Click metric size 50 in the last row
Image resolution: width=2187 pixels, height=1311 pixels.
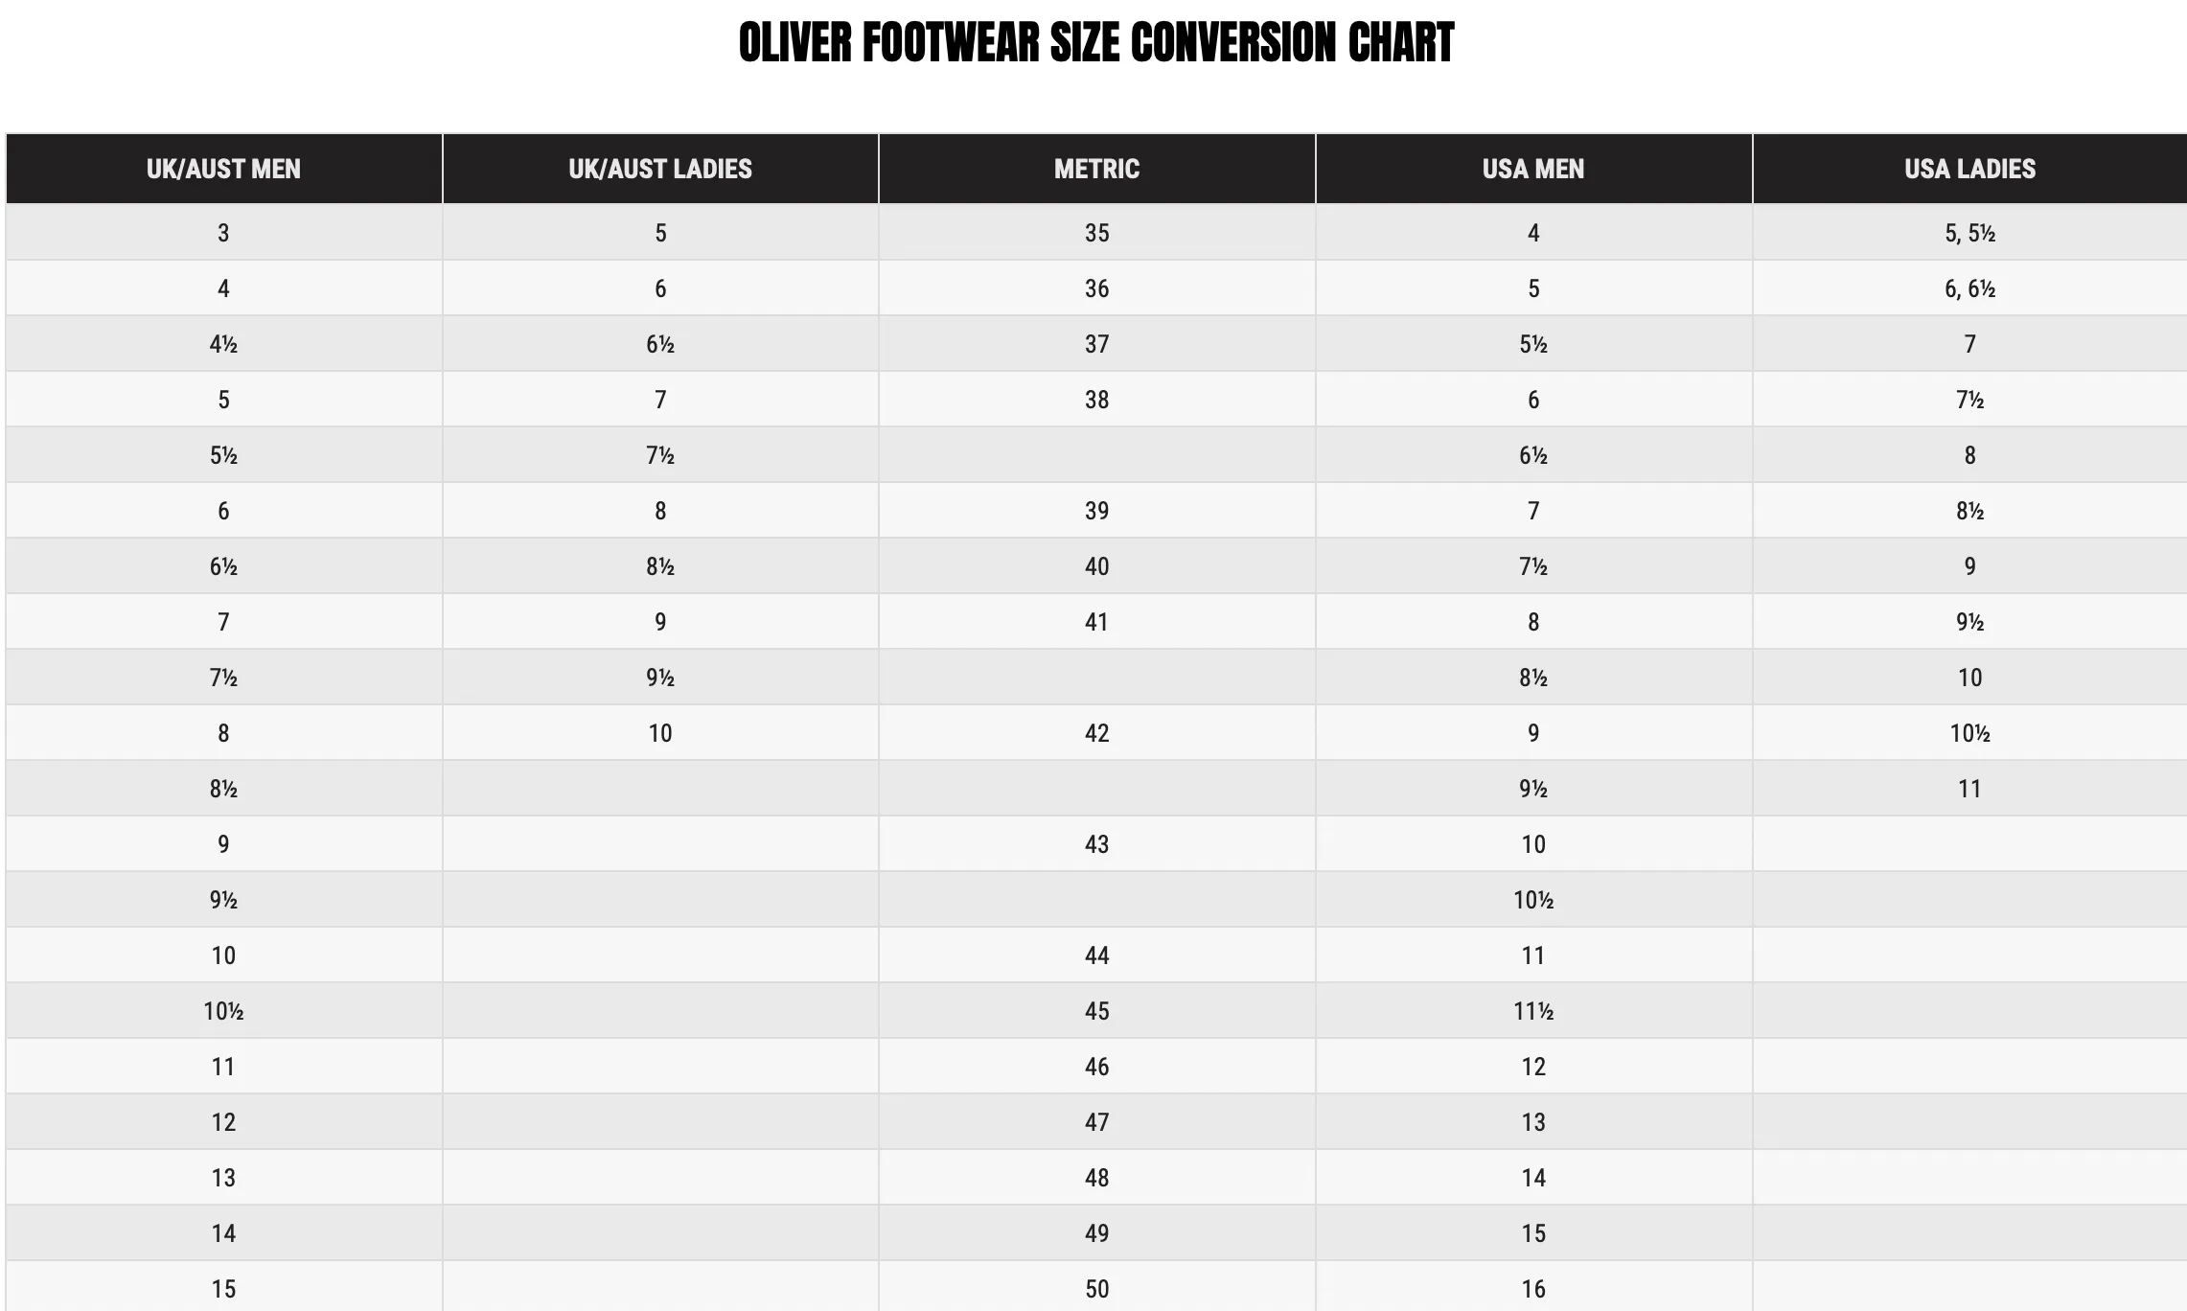tap(1096, 1288)
